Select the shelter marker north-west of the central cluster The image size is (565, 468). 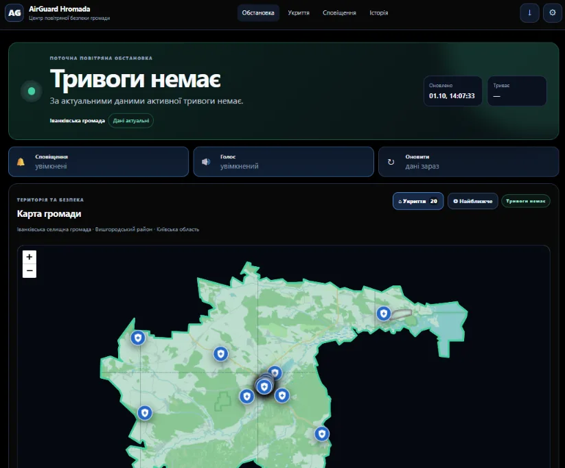pos(220,354)
